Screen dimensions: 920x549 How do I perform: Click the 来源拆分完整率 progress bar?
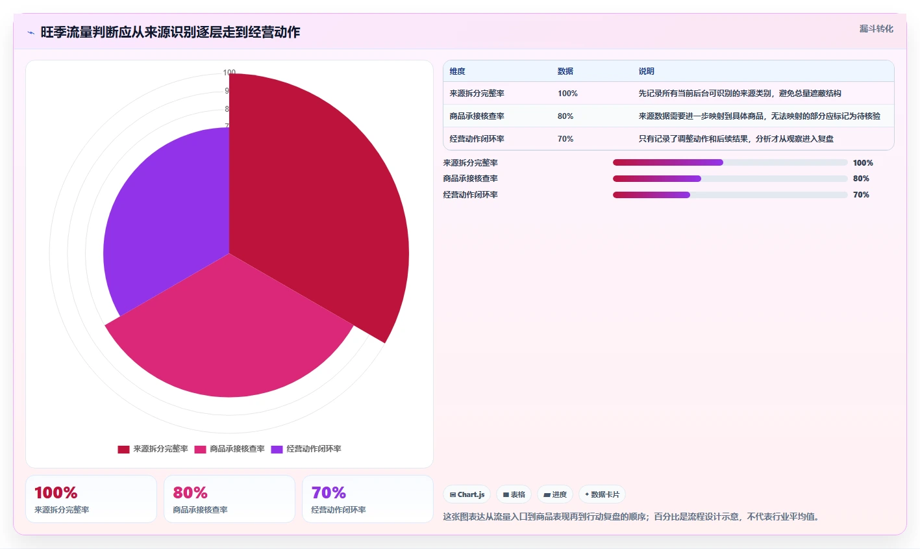(x=730, y=162)
